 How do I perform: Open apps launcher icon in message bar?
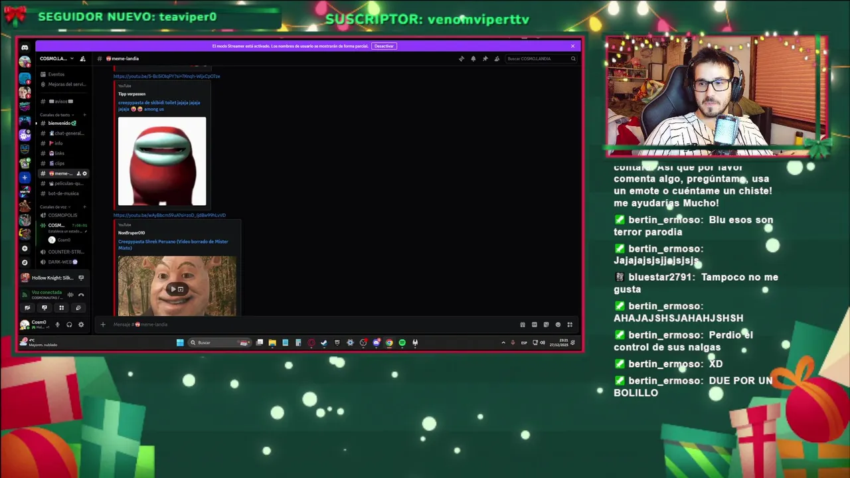coord(570,325)
